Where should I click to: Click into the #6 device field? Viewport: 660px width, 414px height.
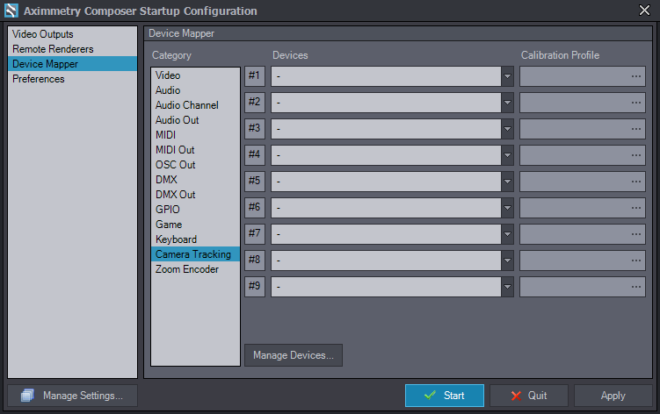click(385, 208)
